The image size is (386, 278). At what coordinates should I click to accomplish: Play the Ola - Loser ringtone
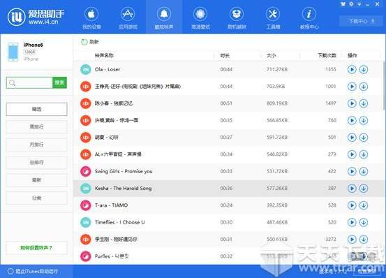point(352,69)
